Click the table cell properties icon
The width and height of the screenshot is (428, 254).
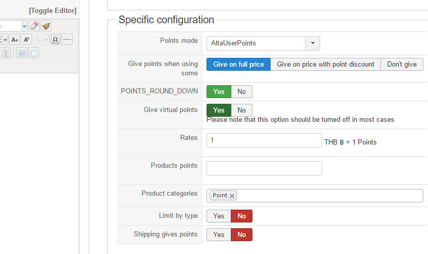pyautogui.click(x=33, y=53)
